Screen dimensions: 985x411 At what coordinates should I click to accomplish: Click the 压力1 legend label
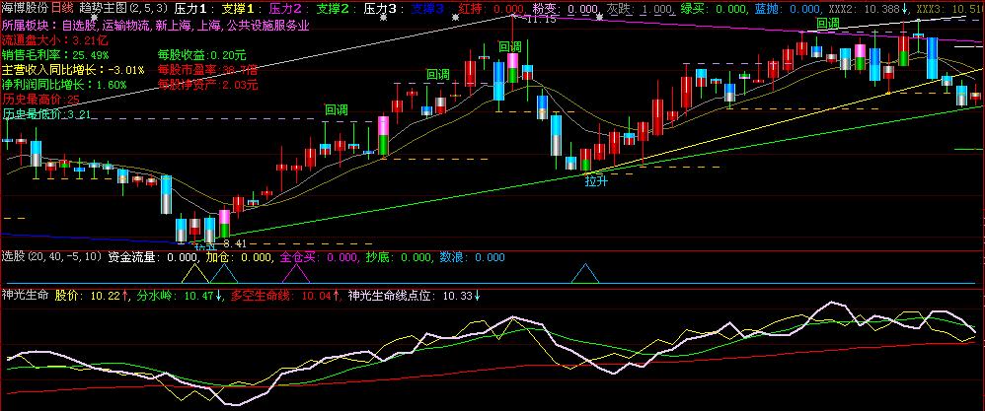193,8
